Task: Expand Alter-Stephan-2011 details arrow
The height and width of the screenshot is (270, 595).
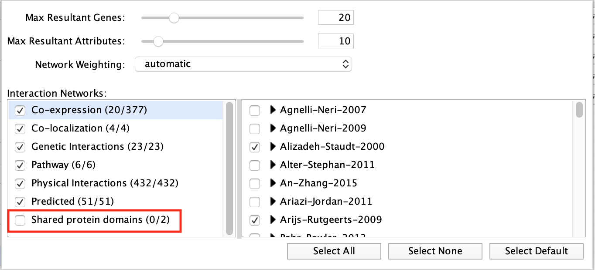Action: 273,165
